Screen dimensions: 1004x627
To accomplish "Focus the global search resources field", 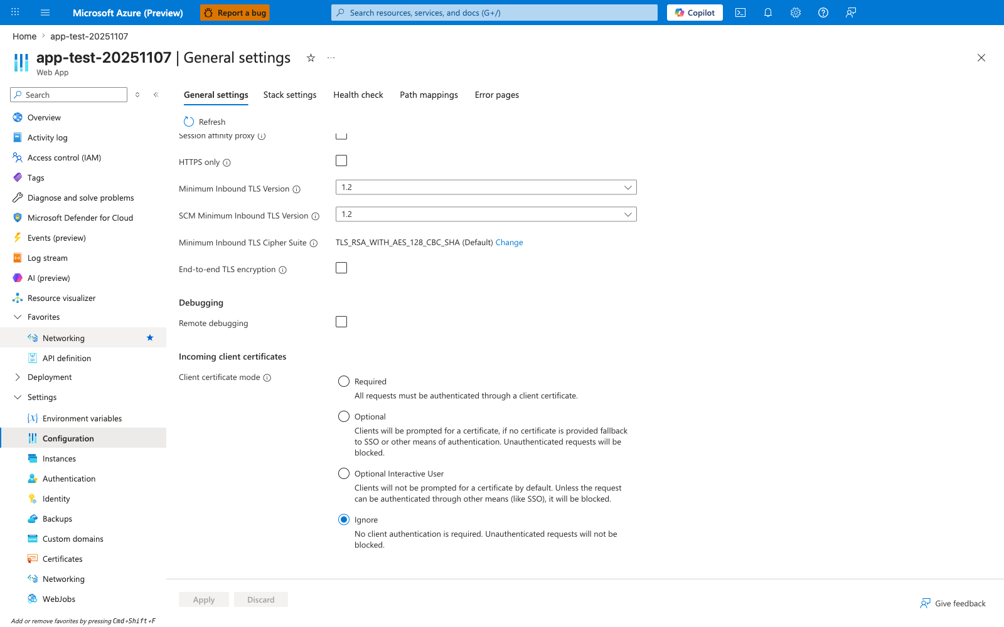I will click(x=494, y=13).
